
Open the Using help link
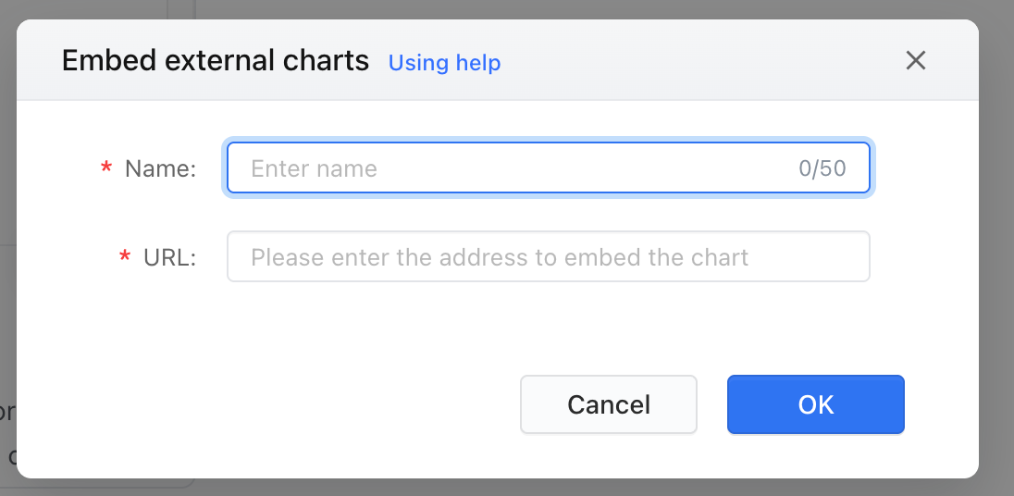coord(444,63)
